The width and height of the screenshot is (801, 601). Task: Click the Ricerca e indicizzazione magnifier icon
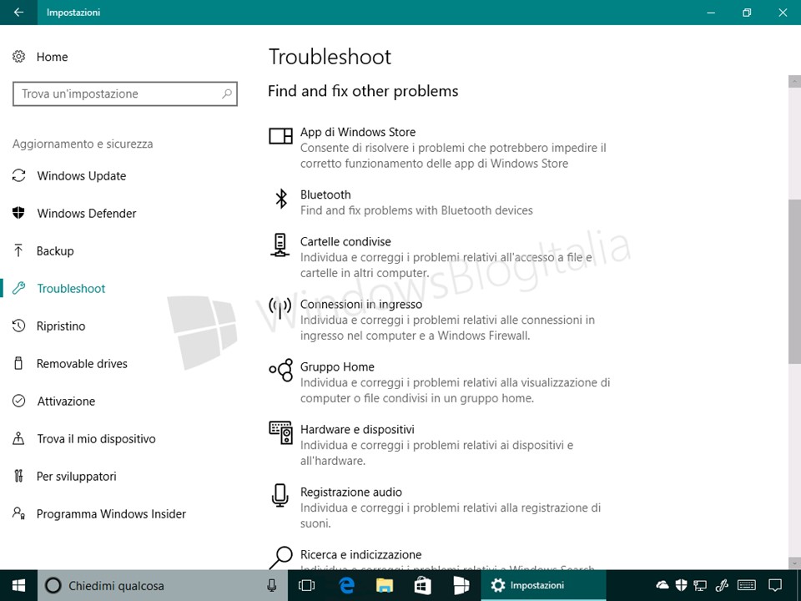(280, 558)
